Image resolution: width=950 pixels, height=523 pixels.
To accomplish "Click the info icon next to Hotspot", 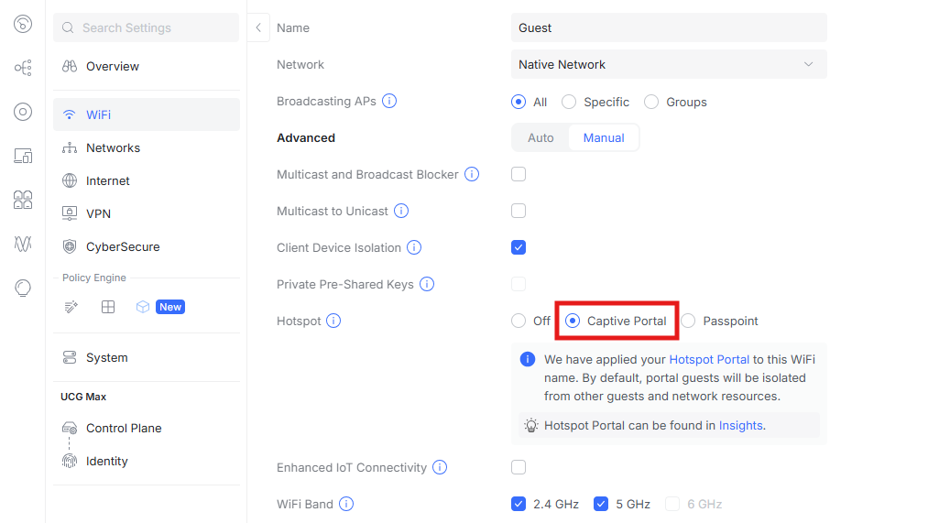I will tap(333, 321).
